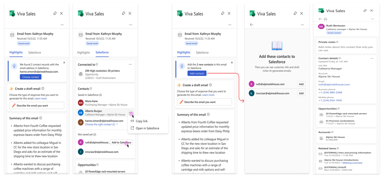Click the Private notes info icon
This screenshot has height=181, width=384.
pyautogui.click(x=337, y=42)
